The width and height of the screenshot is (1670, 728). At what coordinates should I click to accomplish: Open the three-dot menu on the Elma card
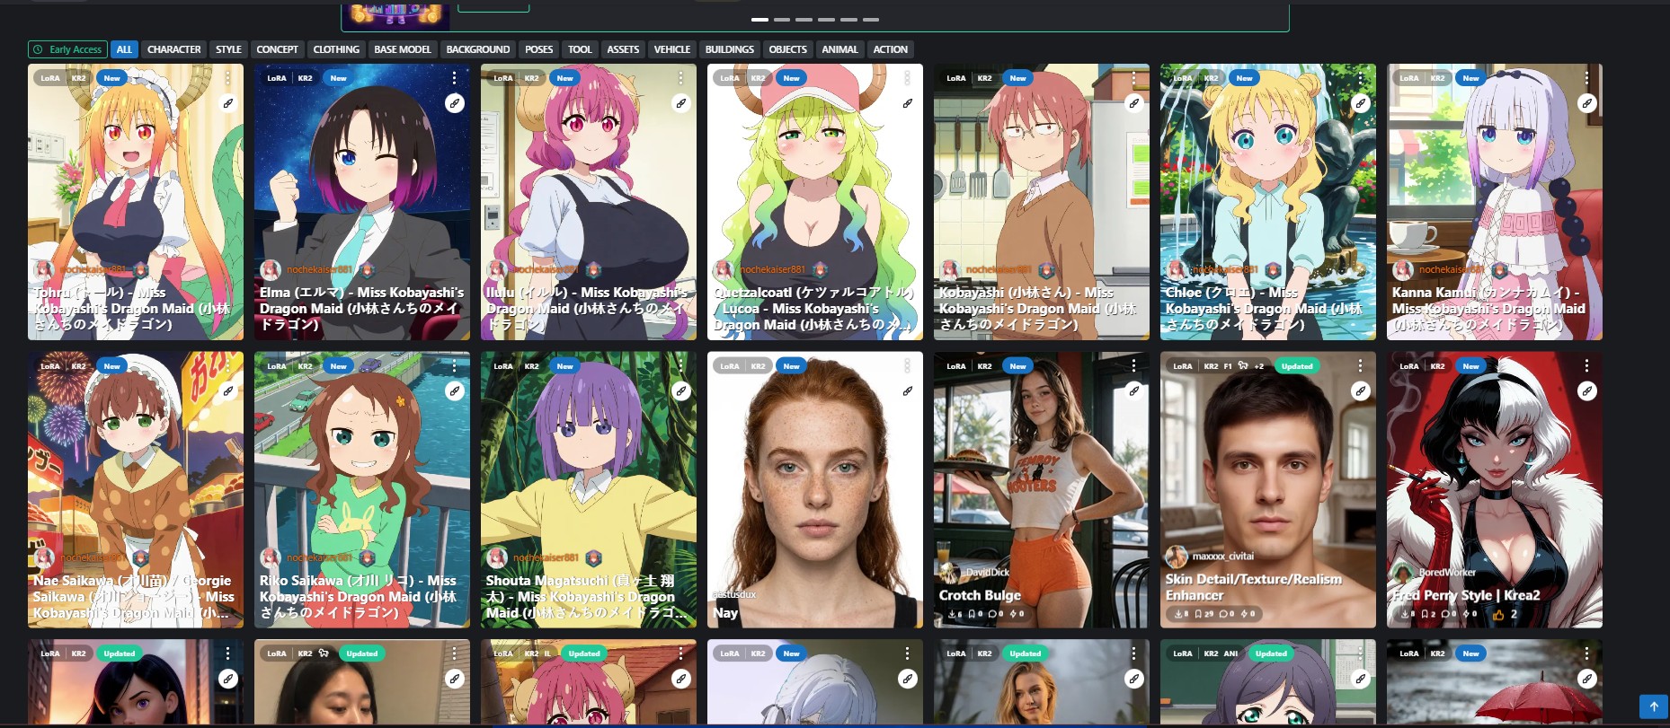(x=455, y=78)
